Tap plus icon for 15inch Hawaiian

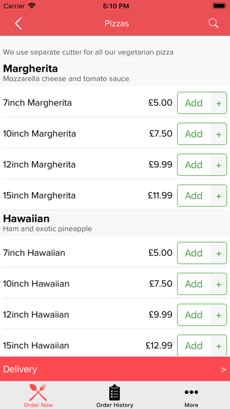pos(219,346)
